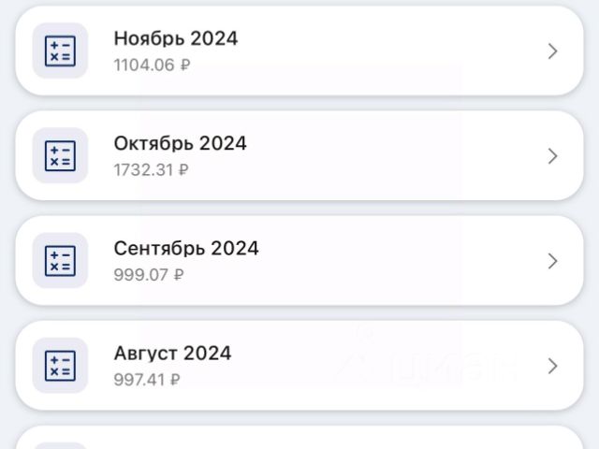The width and height of the screenshot is (599, 449).
Task: Expand Октябрь 2024 via its chevron arrow
Action: [x=552, y=156]
